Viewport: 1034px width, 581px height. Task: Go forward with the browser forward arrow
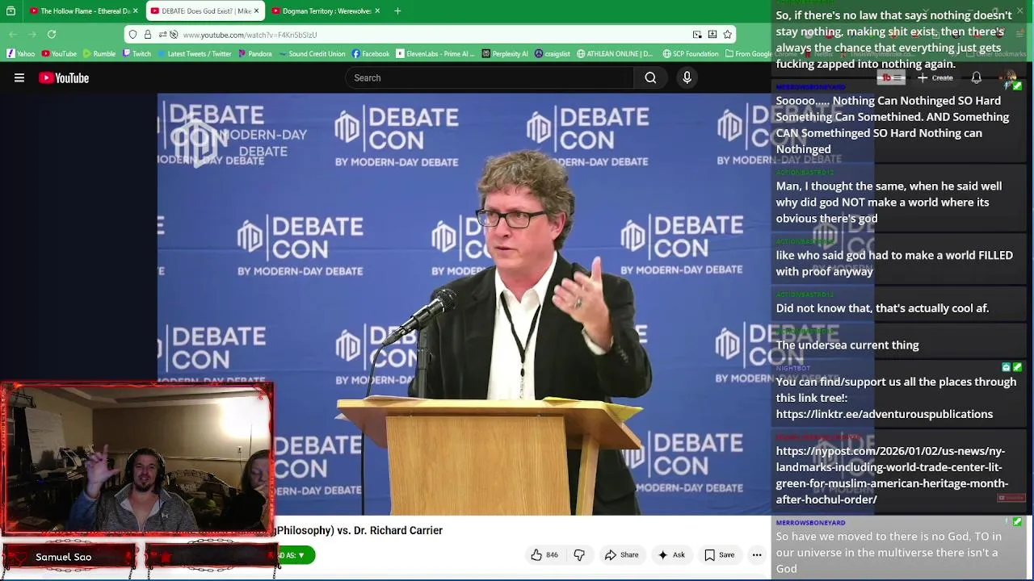click(32, 35)
